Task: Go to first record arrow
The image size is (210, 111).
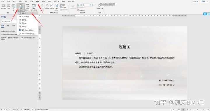Action: [x=78, y=5]
